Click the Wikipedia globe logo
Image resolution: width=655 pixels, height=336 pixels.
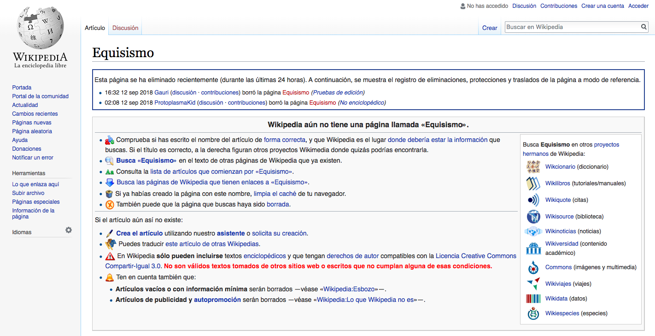pyautogui.click(x=40, y=28)
